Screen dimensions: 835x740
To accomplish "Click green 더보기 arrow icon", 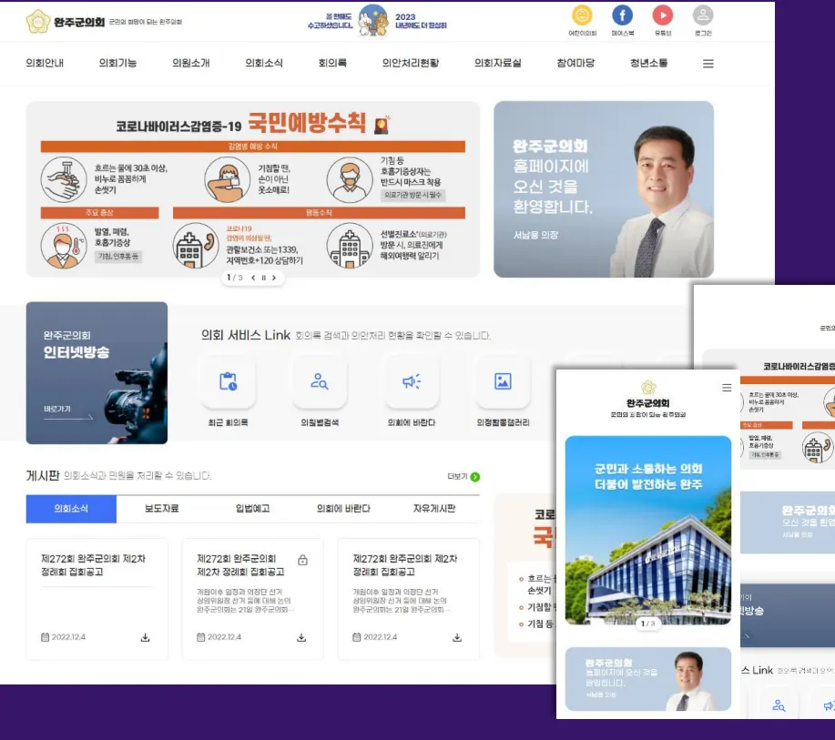I will click(475, 477).
